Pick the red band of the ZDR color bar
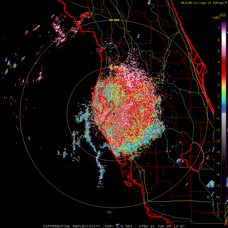 point(224,68)
